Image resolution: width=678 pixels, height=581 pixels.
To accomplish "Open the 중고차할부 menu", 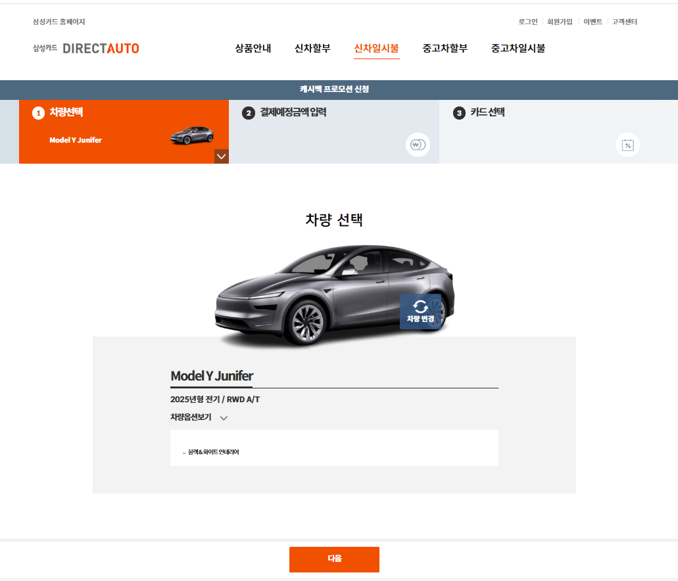I will 445,49.
